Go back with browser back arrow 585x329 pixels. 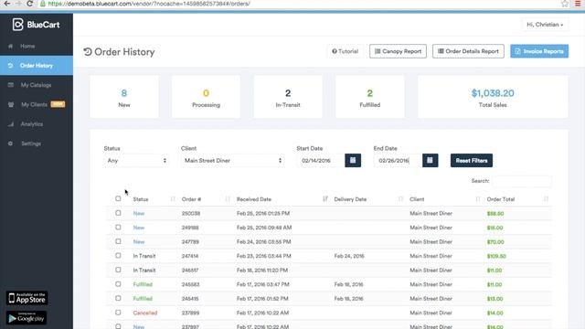[7, 4]
